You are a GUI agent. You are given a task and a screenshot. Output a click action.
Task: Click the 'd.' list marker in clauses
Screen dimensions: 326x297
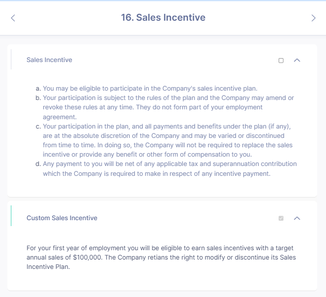(38, 164)
